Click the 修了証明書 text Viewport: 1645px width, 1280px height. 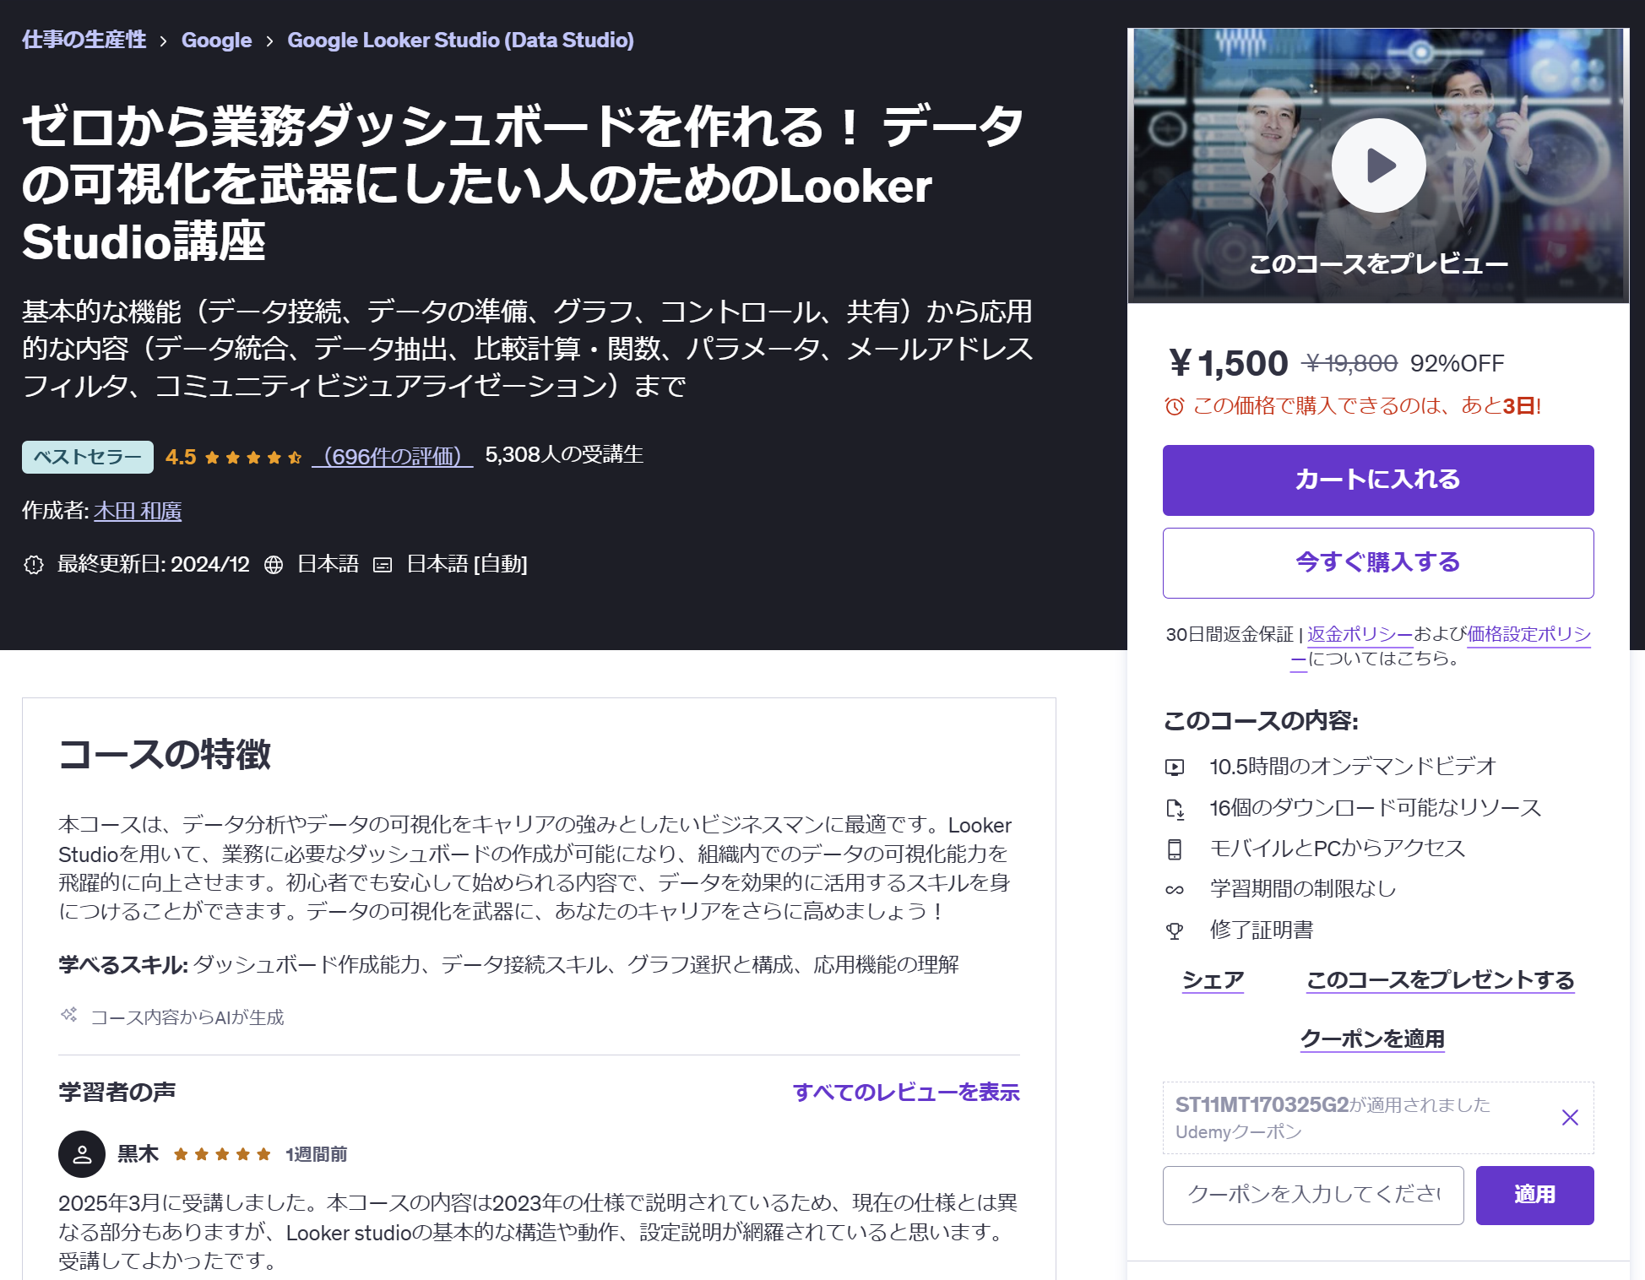(x=1262, y=930)
